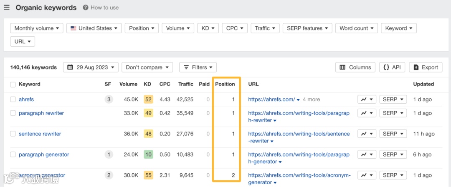Open the Filters dropdown button
Screen dimensions: 451x187
[198, 67]
